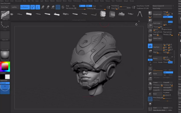Viewport: 181px width, 113px height.
Task: Toggle the Floor grid icon
Action: (x=150, y=46)
